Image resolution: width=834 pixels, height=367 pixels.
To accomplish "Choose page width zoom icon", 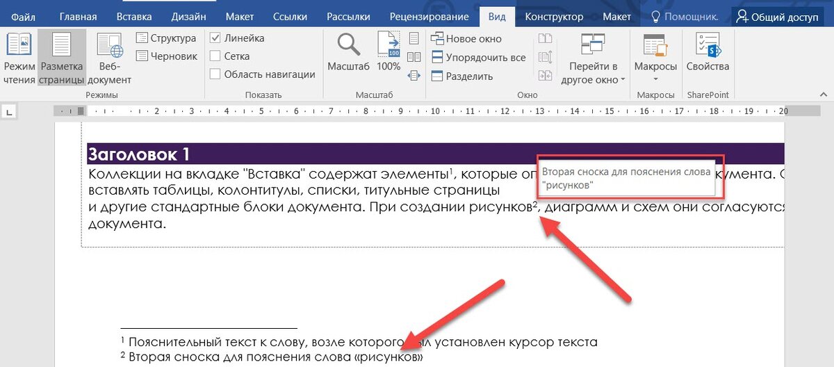I will (x=414, y=75).
